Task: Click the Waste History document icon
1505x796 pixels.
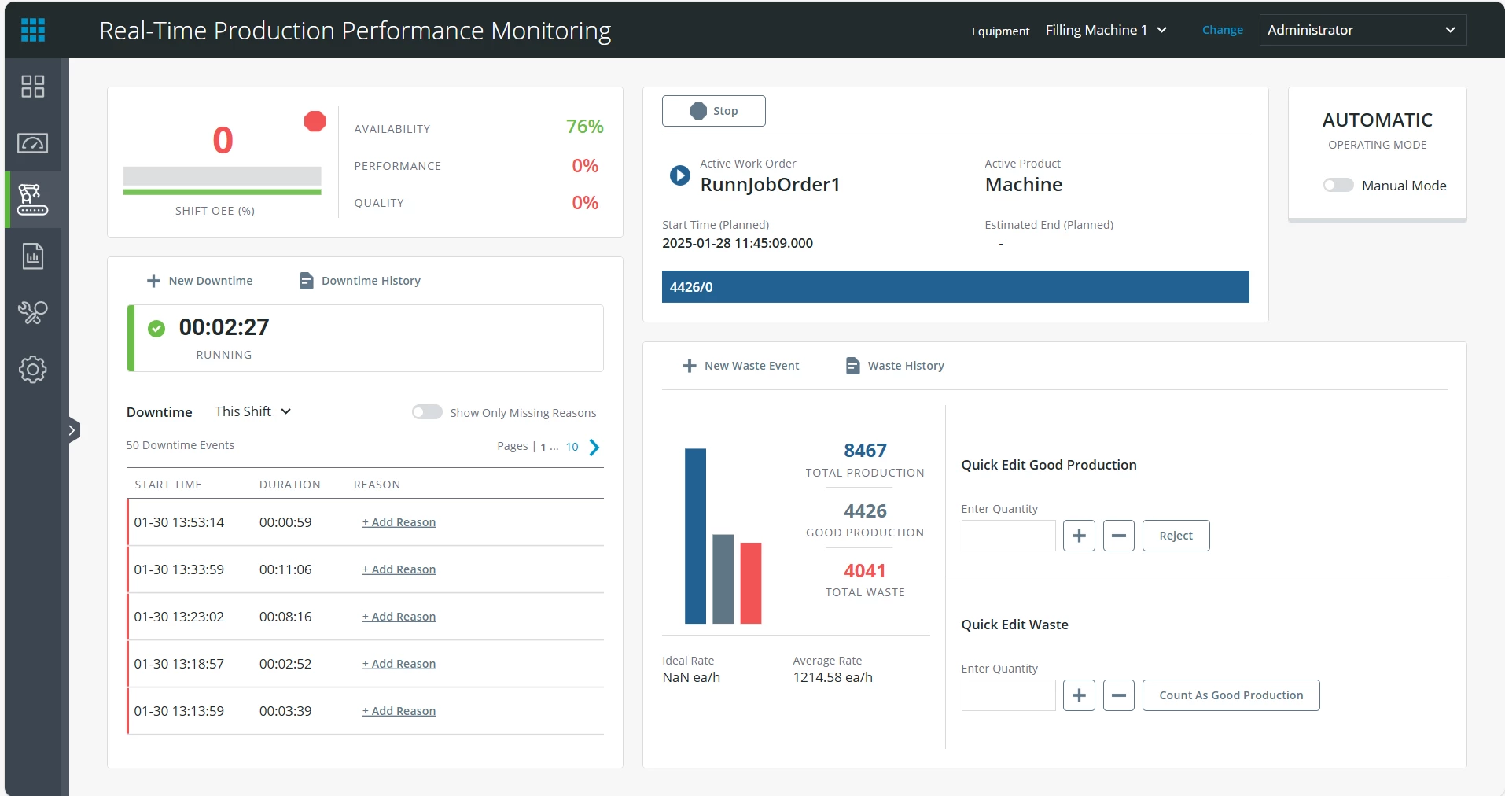Action: point(853,366)
